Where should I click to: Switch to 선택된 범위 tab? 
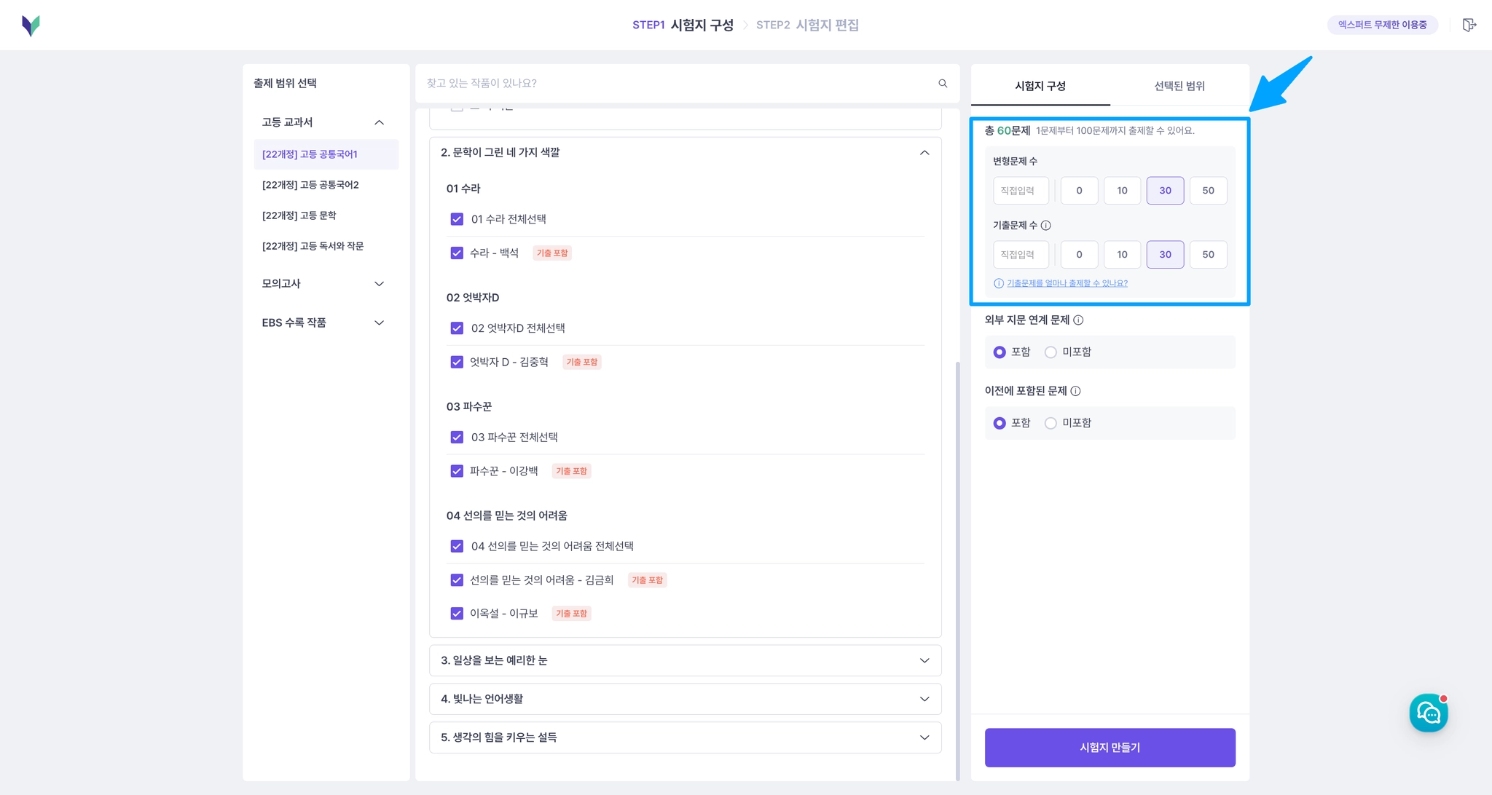(1179, 86)
